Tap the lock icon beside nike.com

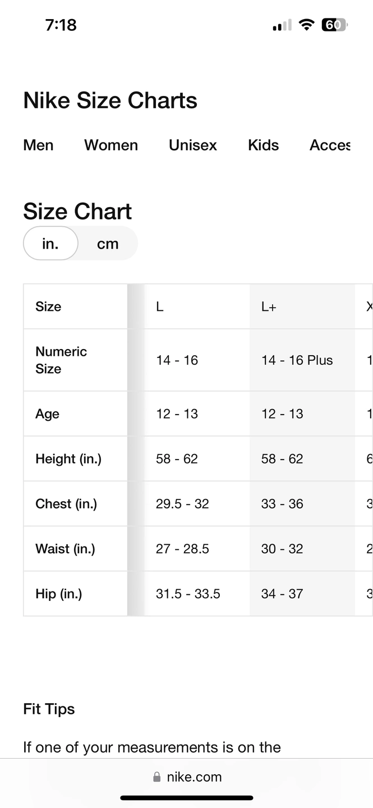tap(156, 777)
